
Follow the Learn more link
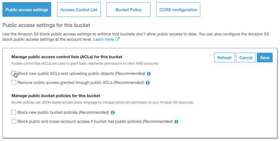(x=104, y=39)
